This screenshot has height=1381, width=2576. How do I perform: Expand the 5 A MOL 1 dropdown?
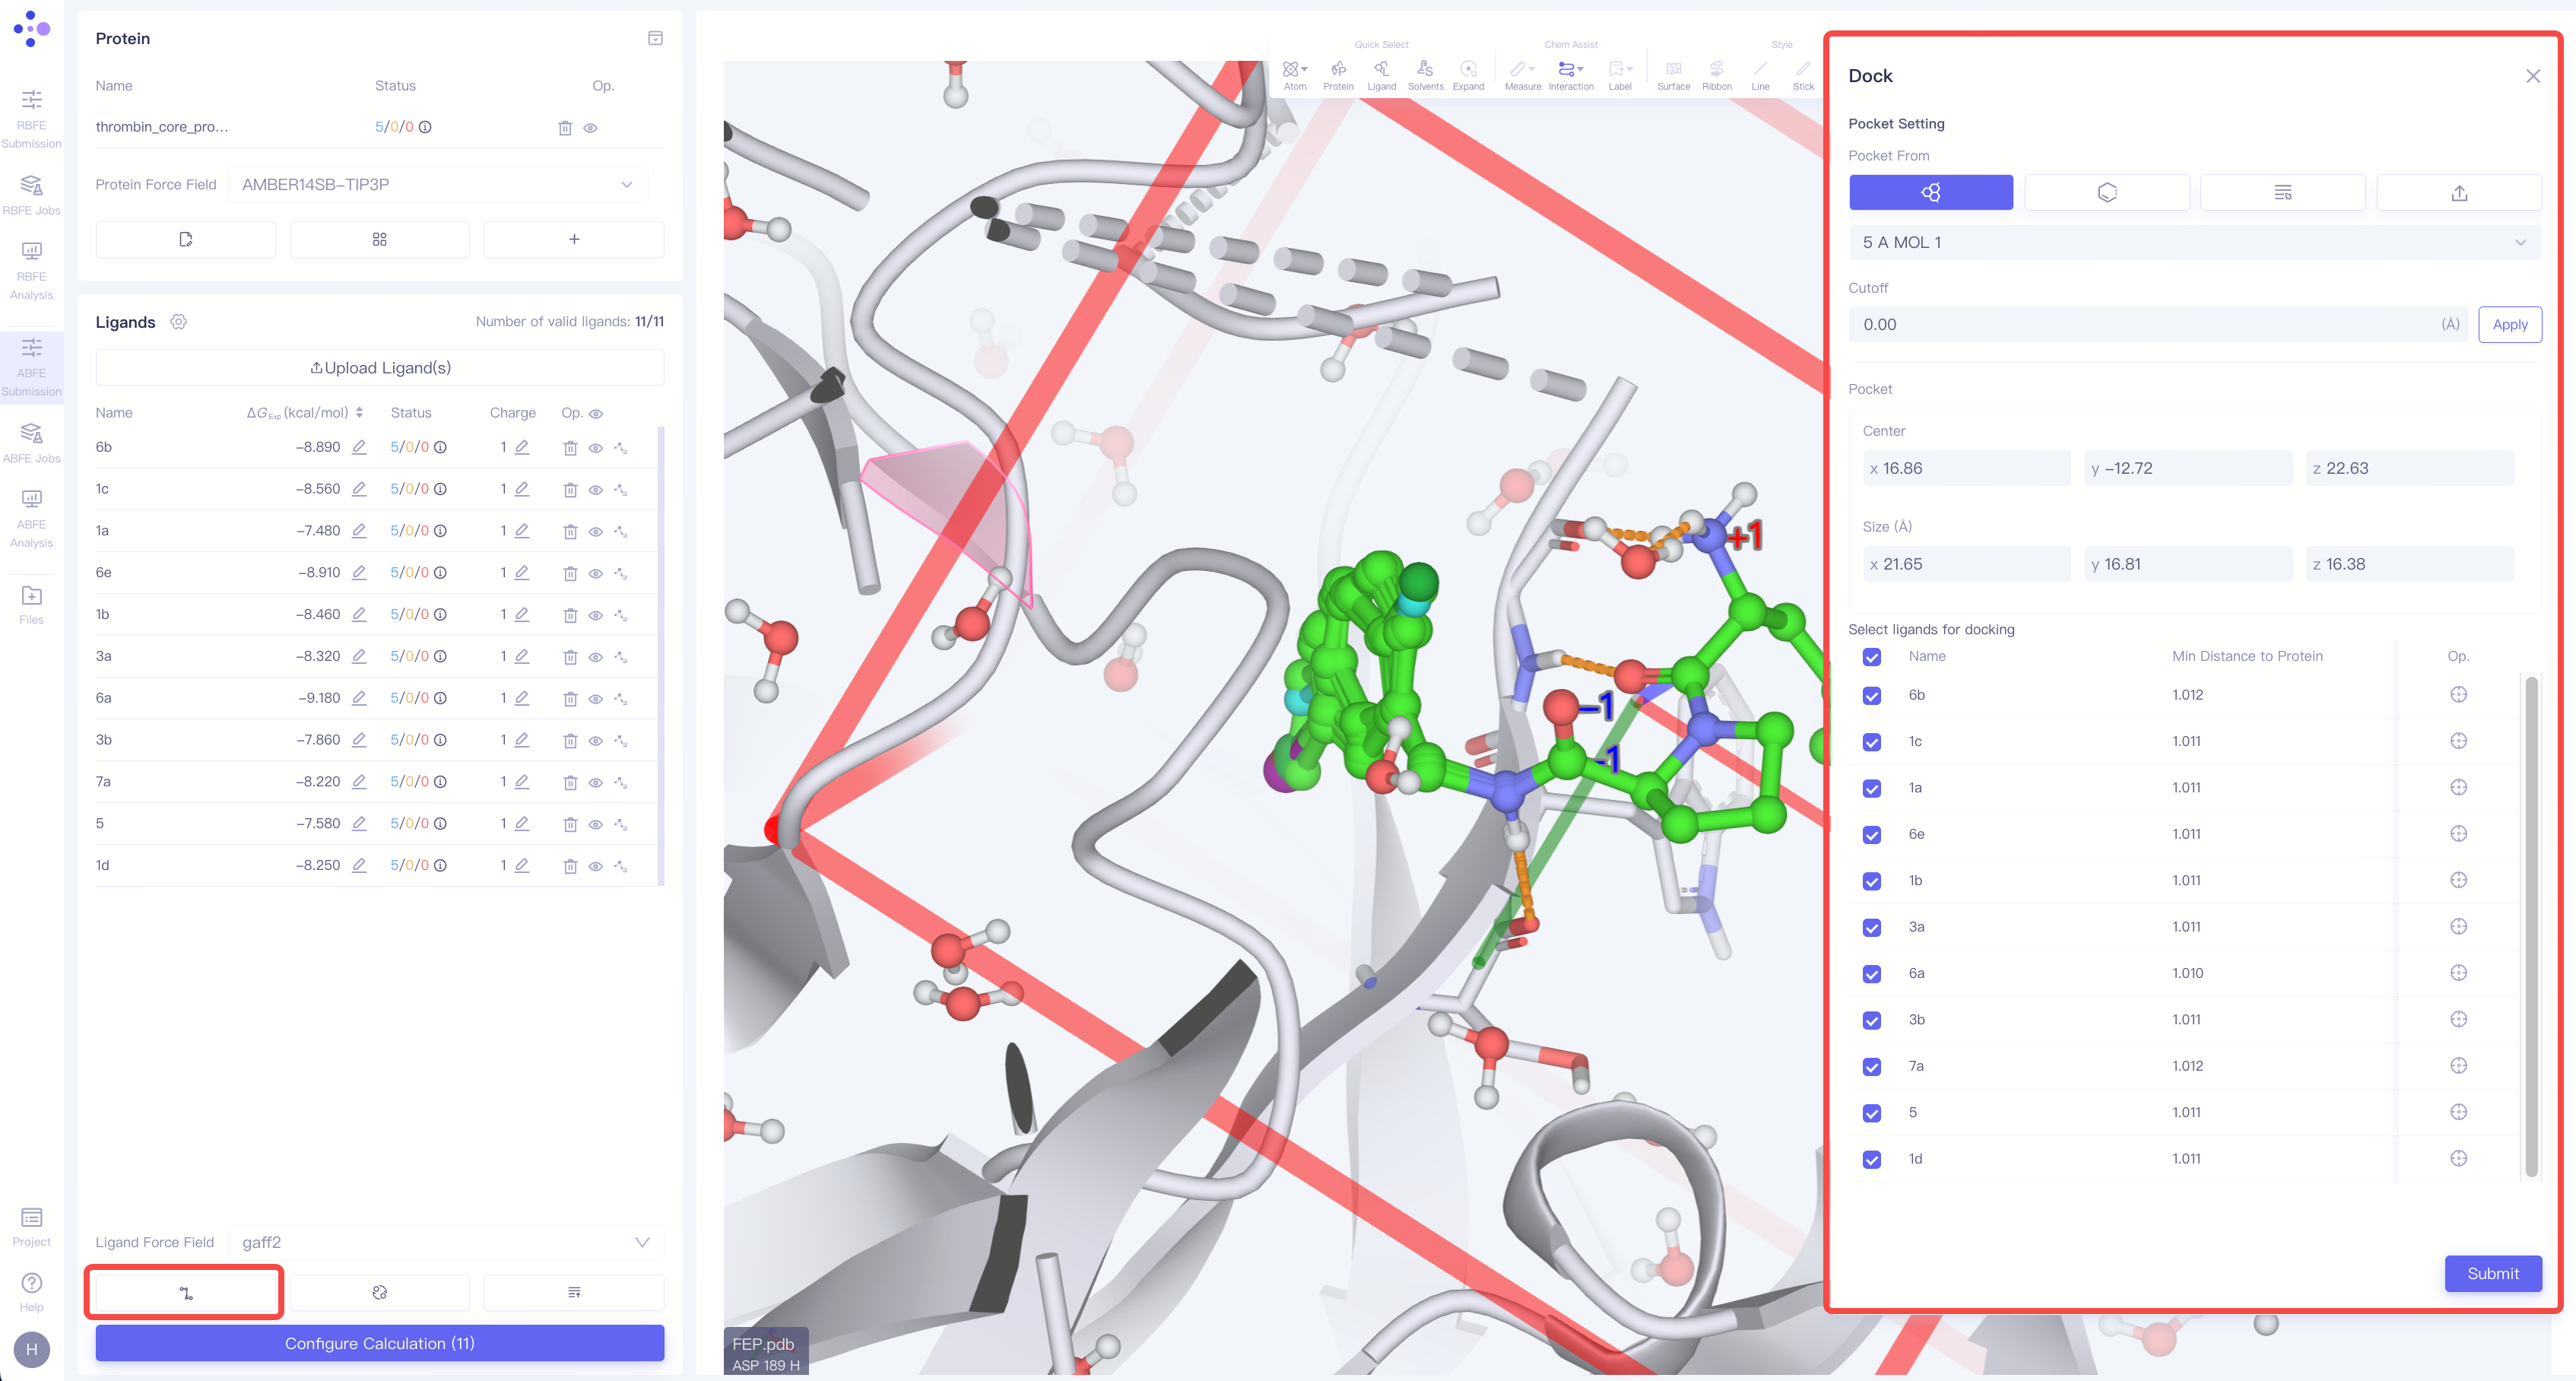2194,242
